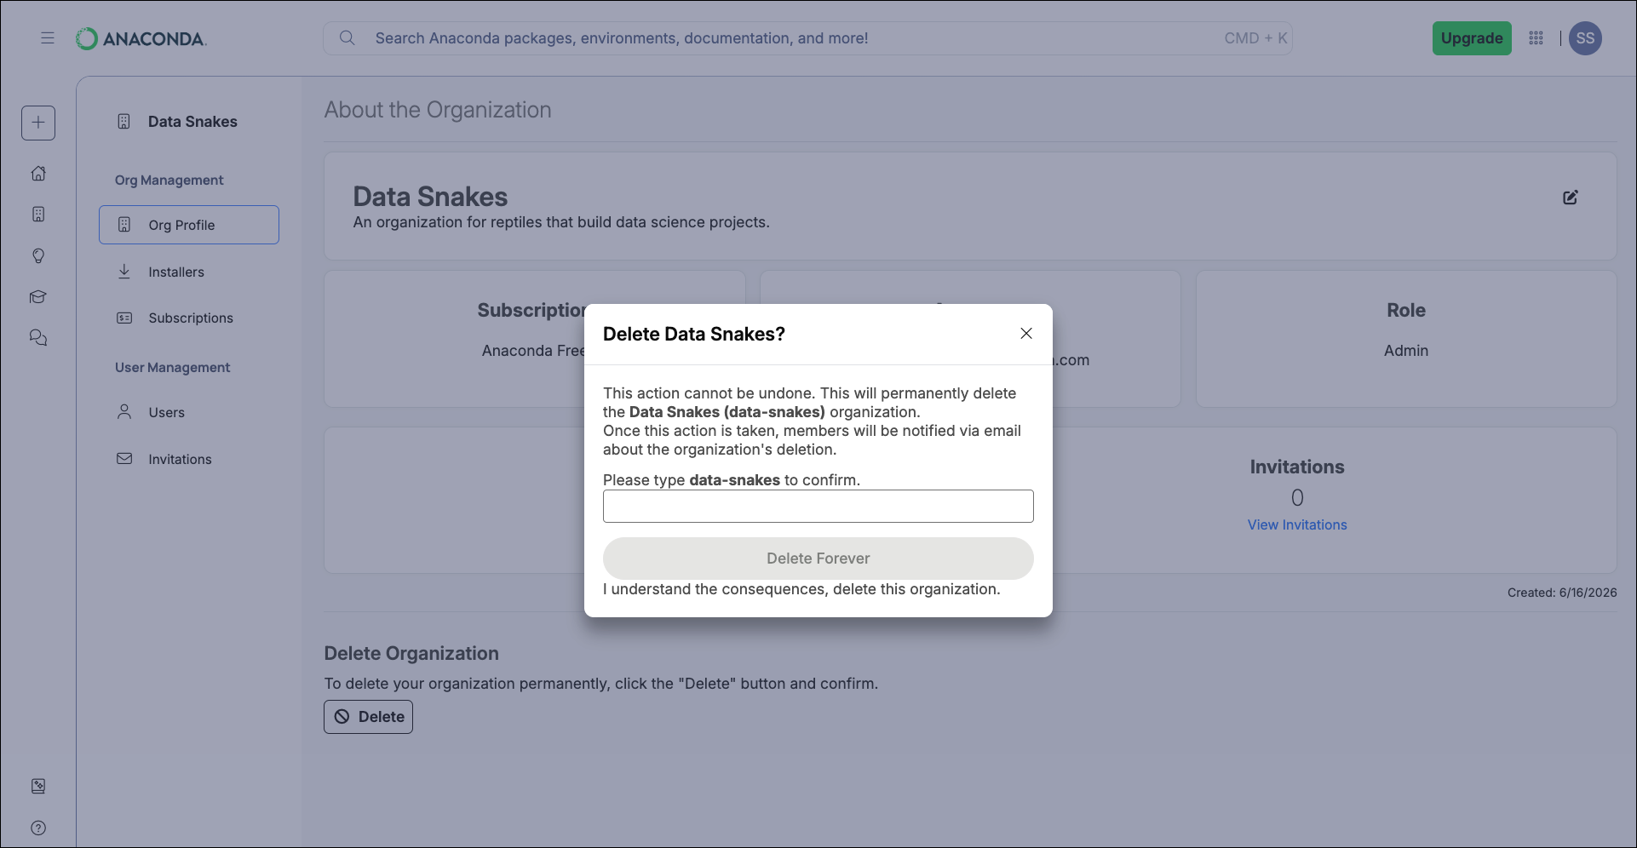Click the 'Data Snakes' organization title heading
This screenshot has height=848, width=1637.
[430, 197]
